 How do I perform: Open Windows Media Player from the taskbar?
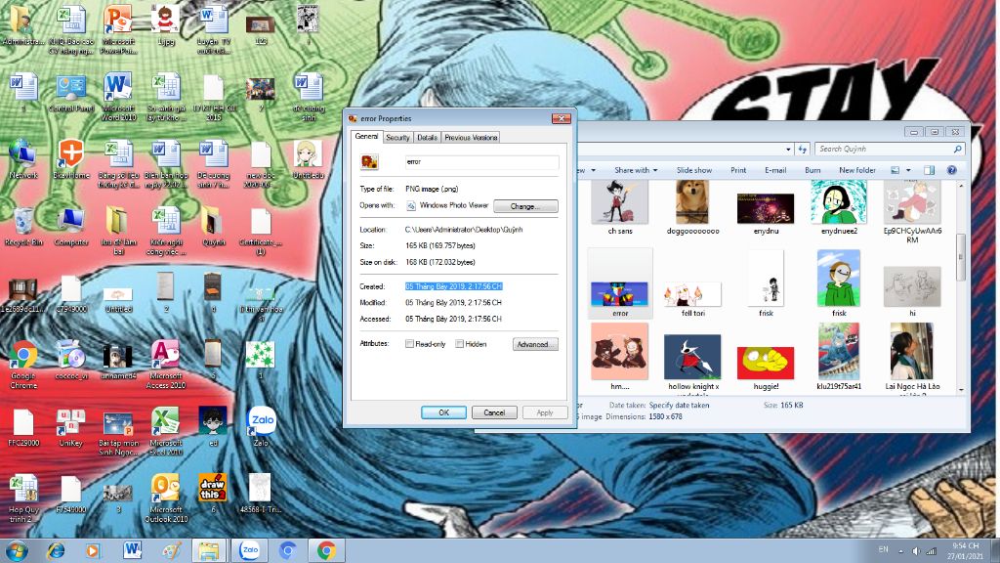pyautogui.click(x=93, y=550)
